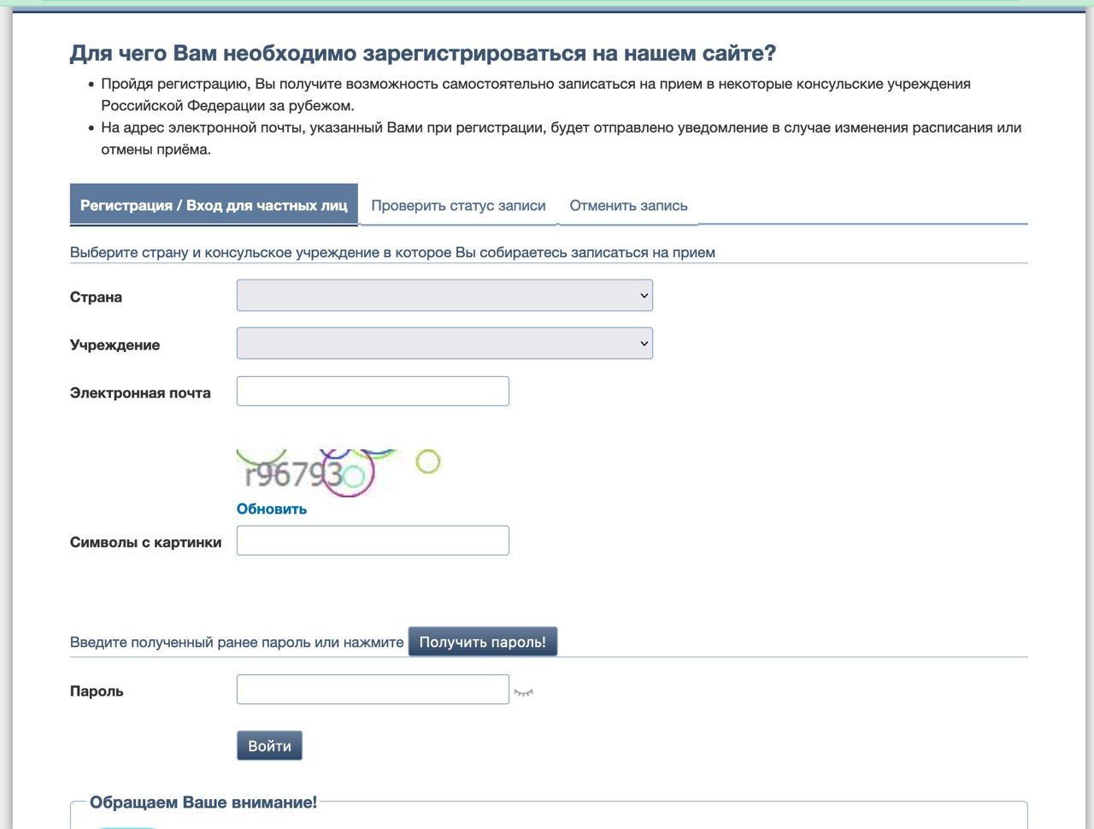Click the Символы с картинки label
1094x829 pixels.
coord(145,543)
